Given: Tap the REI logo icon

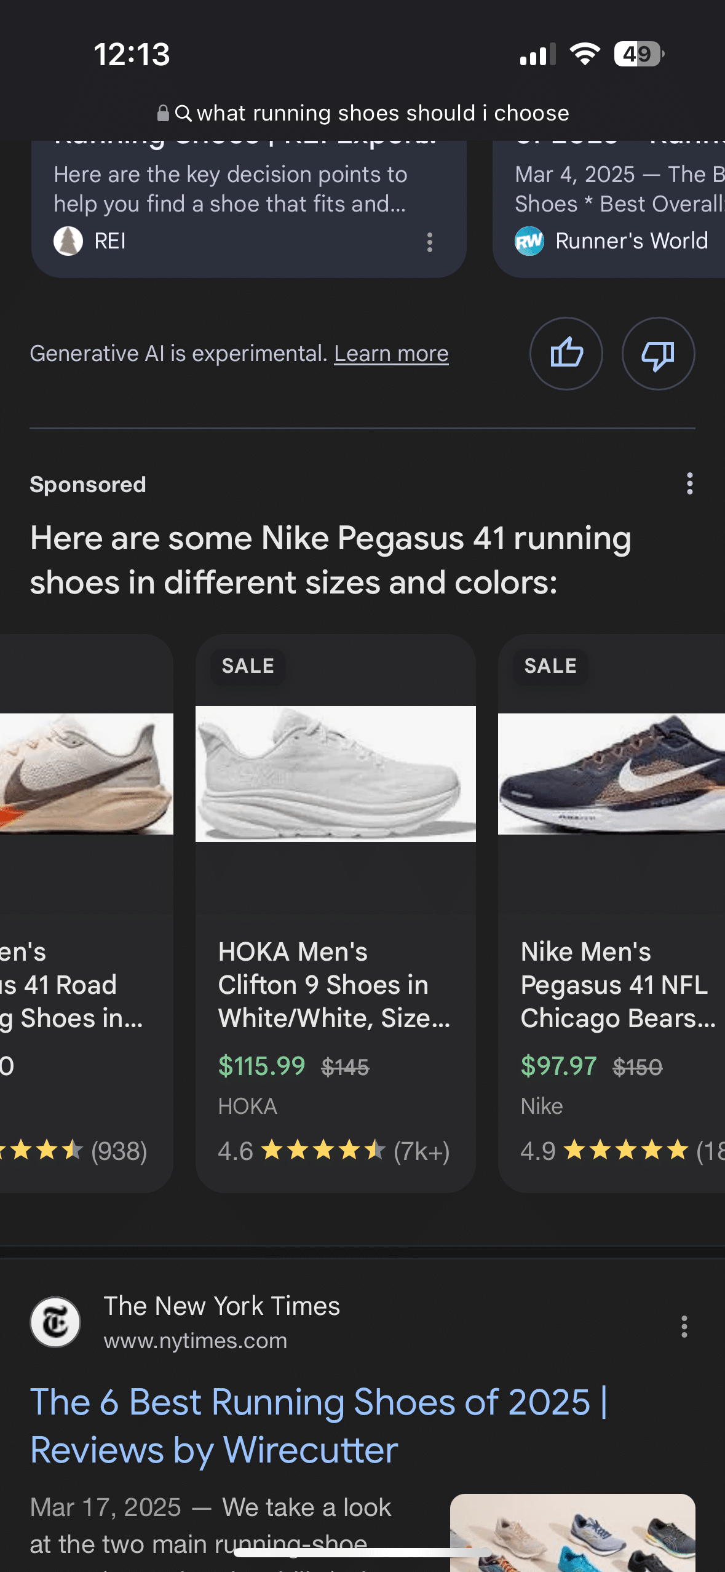Looking at the screenshot, I should [68, 241].
